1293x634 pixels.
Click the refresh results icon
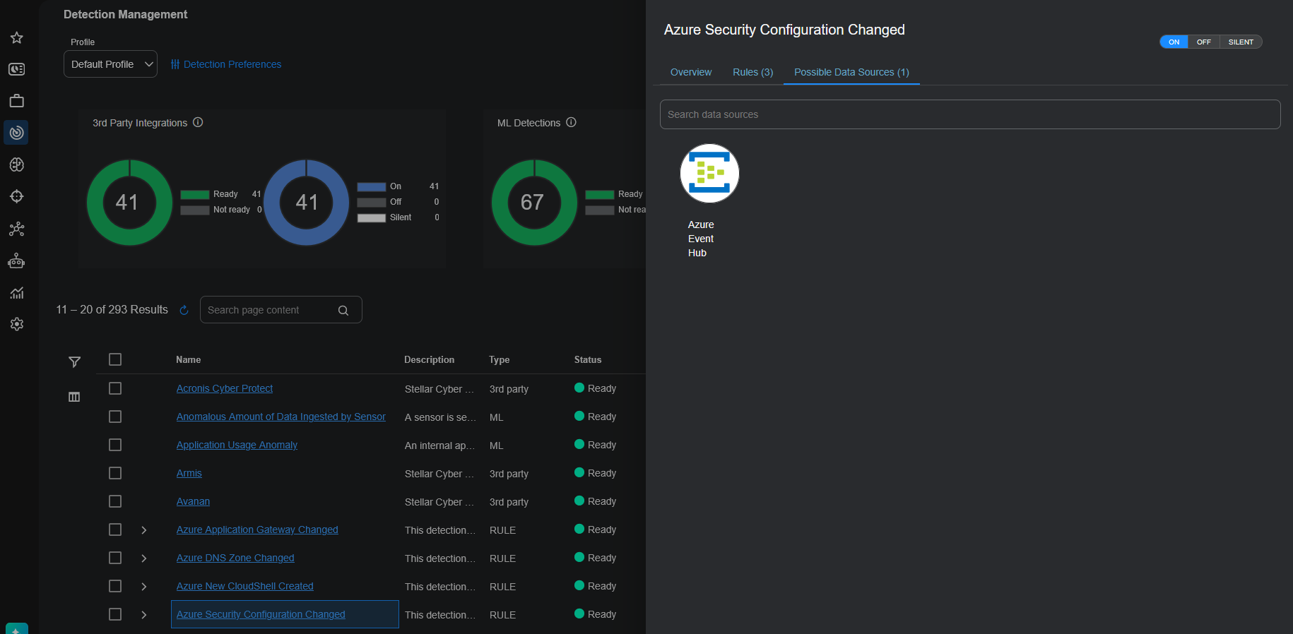coord(184,311)
